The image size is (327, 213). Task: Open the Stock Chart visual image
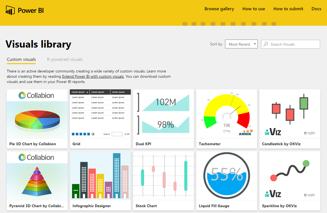(163, 176)
